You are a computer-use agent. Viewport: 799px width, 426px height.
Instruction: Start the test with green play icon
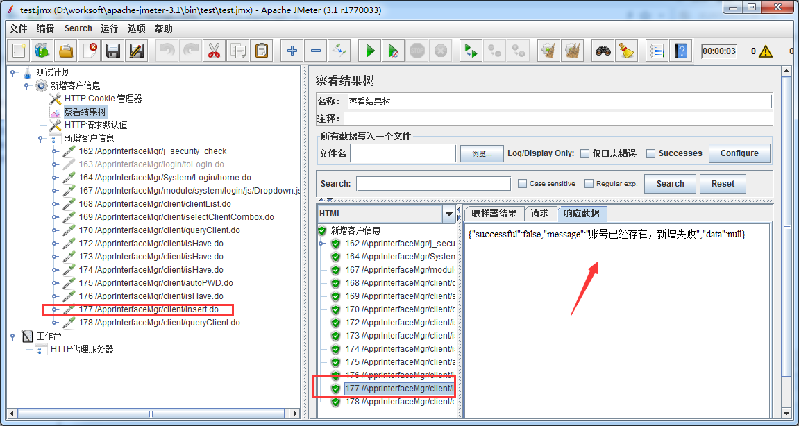coord(369,51)
